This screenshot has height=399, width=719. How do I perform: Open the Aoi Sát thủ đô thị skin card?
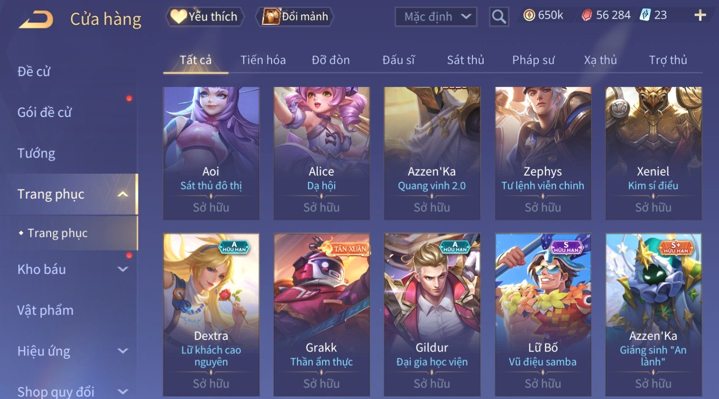[211, 153]
